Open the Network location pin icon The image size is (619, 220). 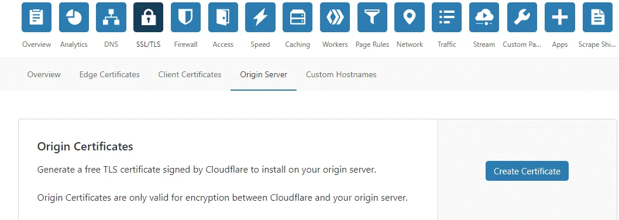[410, 17]
